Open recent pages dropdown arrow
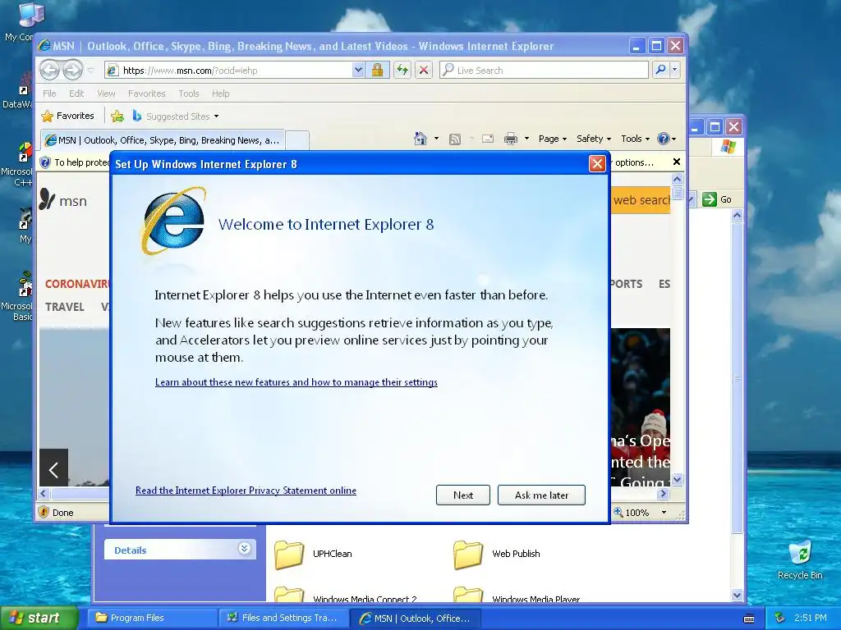Screen dimensions: 841x630 pos(90,71)
